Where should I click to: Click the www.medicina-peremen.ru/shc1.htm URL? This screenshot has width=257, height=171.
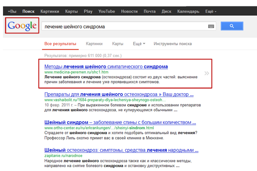click(76, 72)
